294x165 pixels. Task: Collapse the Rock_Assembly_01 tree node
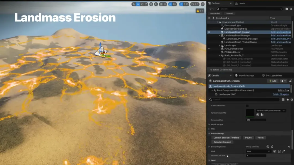tap(219, 56)
